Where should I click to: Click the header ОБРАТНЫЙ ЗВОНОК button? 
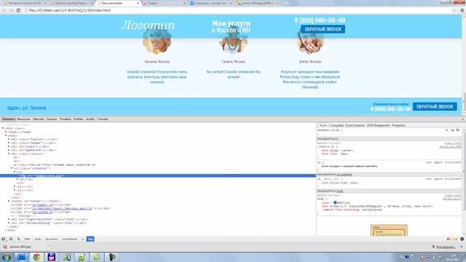point(323,29)
